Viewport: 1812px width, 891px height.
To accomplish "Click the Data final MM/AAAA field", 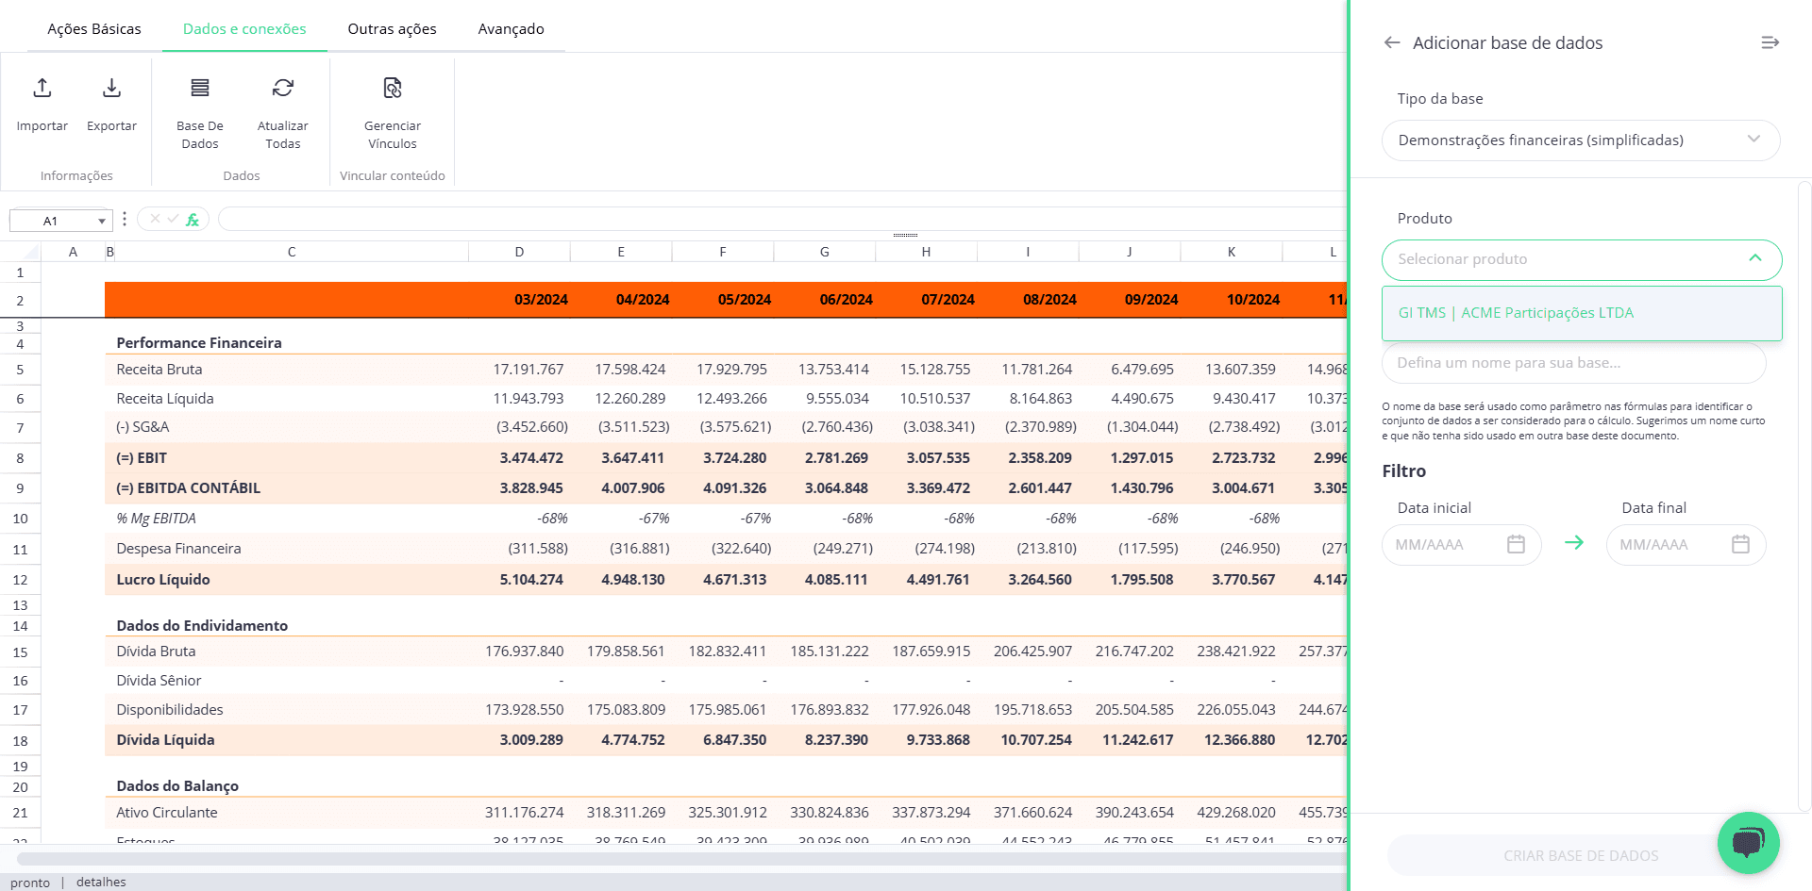I will pyautogui.click(x=1686, y=544).
